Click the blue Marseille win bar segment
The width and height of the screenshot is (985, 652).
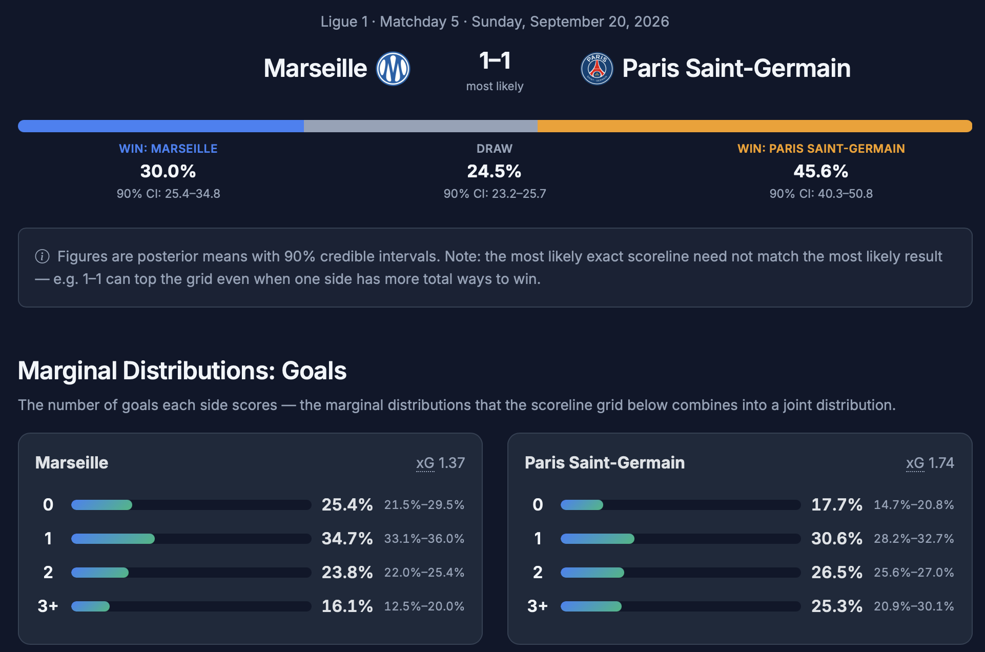coord(161,126)
